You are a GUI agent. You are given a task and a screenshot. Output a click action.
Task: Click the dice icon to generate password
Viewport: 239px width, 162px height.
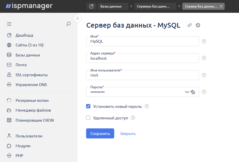pos(193,92)
